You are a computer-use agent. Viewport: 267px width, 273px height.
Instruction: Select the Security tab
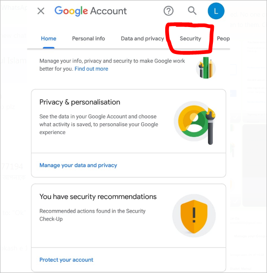(190, 38)
